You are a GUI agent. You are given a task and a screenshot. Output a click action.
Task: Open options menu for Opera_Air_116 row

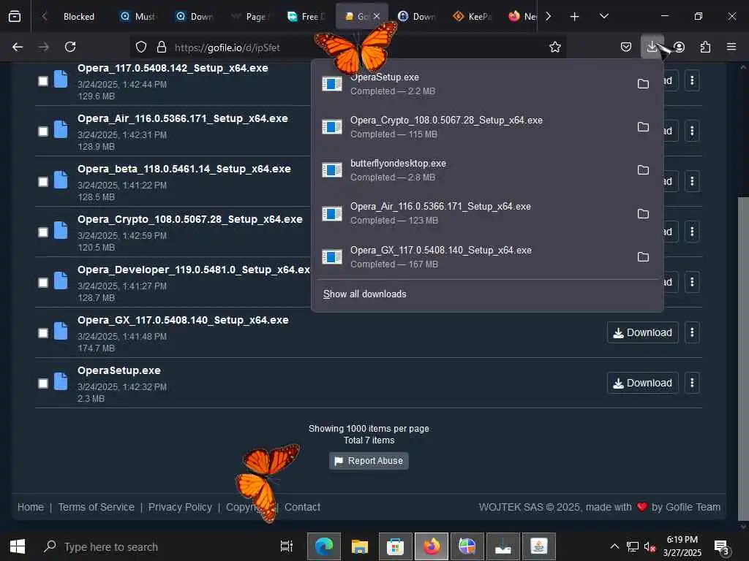tap(692, 131)
